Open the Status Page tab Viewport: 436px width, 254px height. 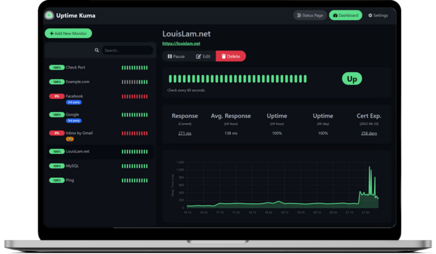309,15
